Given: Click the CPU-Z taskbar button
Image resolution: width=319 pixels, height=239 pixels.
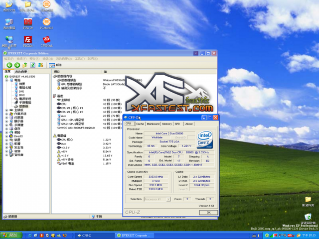Looking at the screenshot, I should (94, 236).
